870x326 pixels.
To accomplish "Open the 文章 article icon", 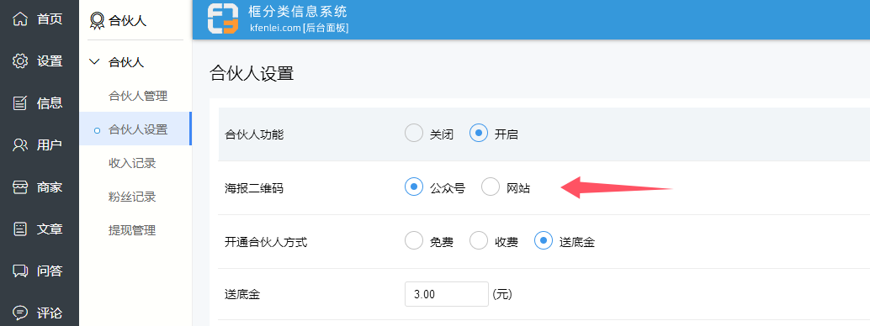I will pyautogui.click(x=20, y=229).
